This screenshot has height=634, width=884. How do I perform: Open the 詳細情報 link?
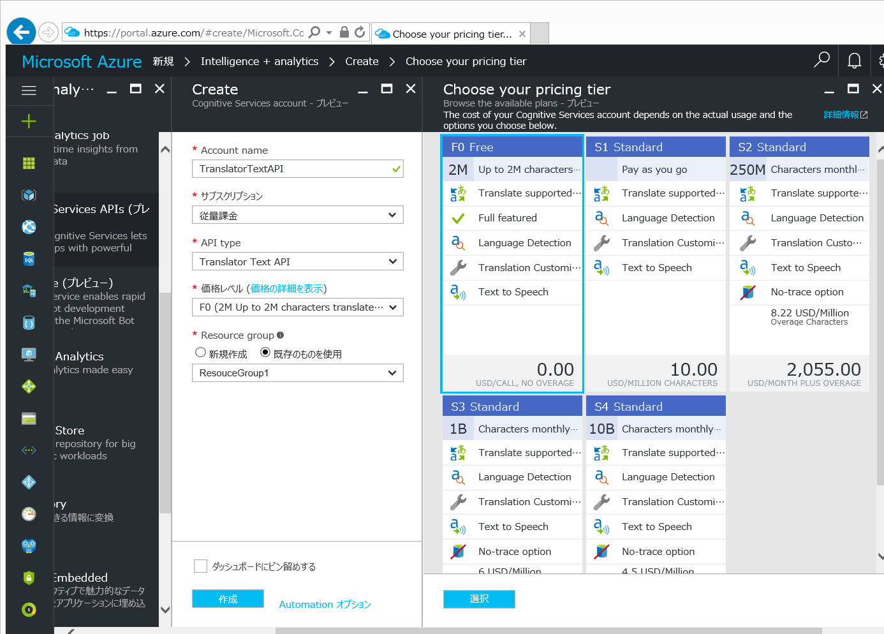point(846,115)
